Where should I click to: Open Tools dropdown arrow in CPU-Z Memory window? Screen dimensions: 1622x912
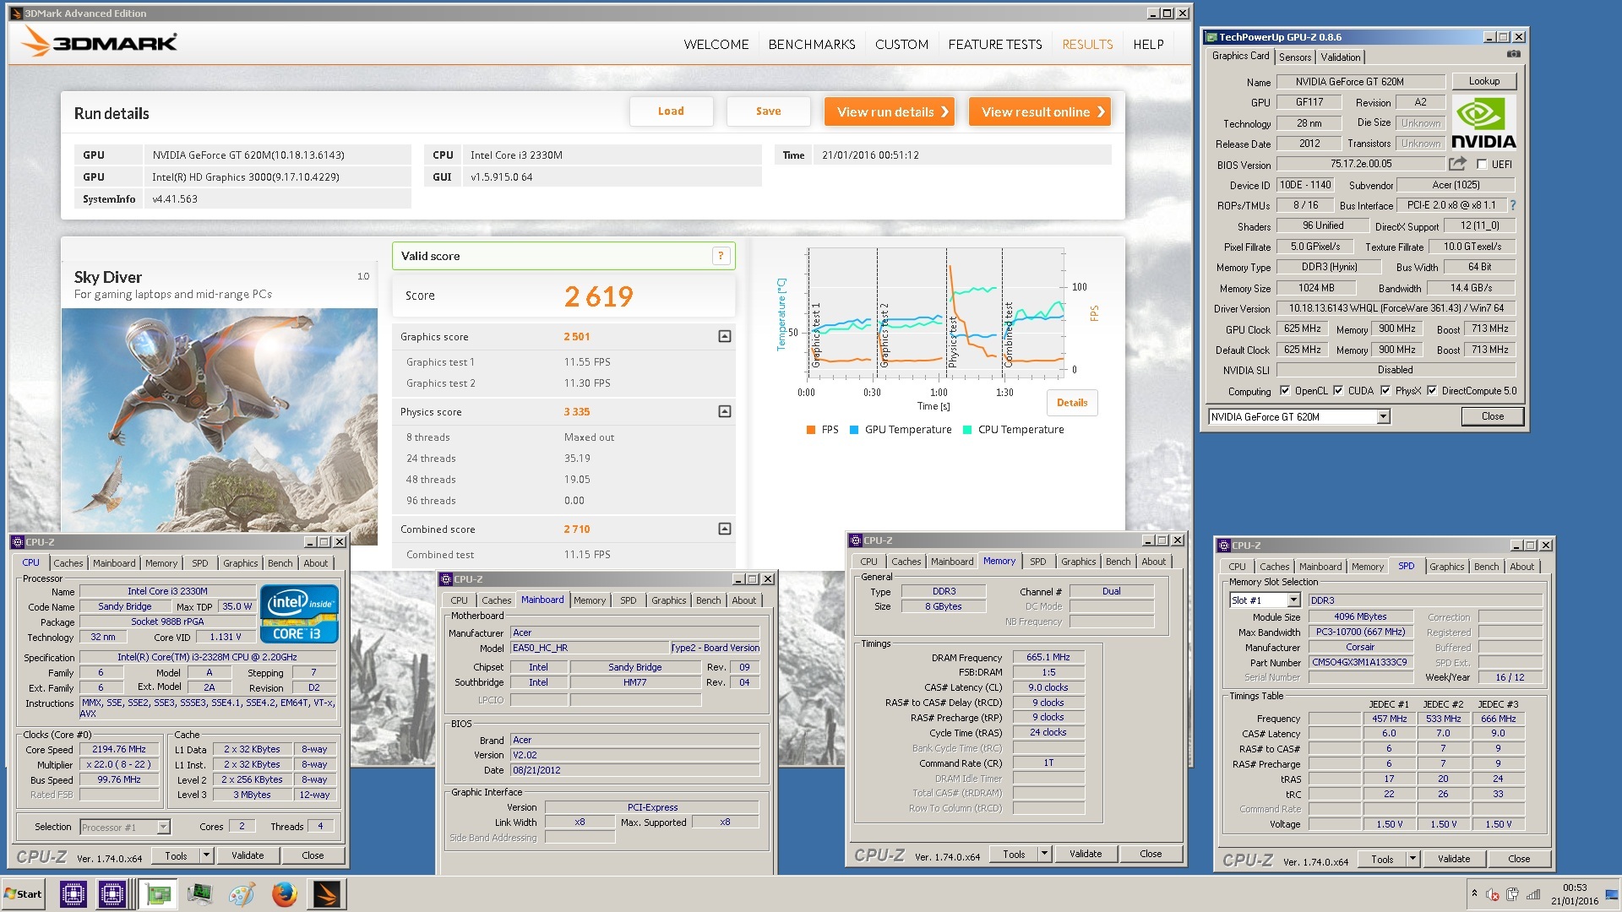[1044, 854]
